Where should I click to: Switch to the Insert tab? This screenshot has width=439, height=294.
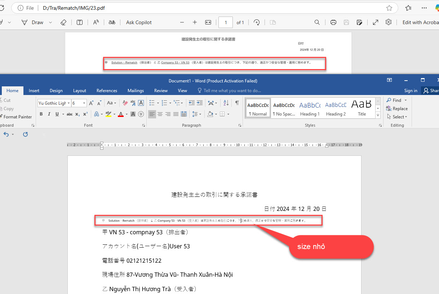pyautogui.click(x=34, y=91)
